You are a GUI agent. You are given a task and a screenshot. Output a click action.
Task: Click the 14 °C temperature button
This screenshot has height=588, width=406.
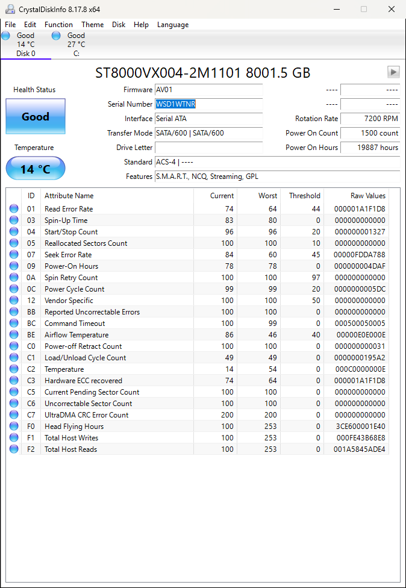tap(36, 169)
